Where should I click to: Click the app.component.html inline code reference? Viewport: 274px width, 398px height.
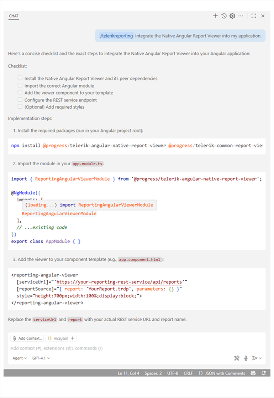(139, 259)
